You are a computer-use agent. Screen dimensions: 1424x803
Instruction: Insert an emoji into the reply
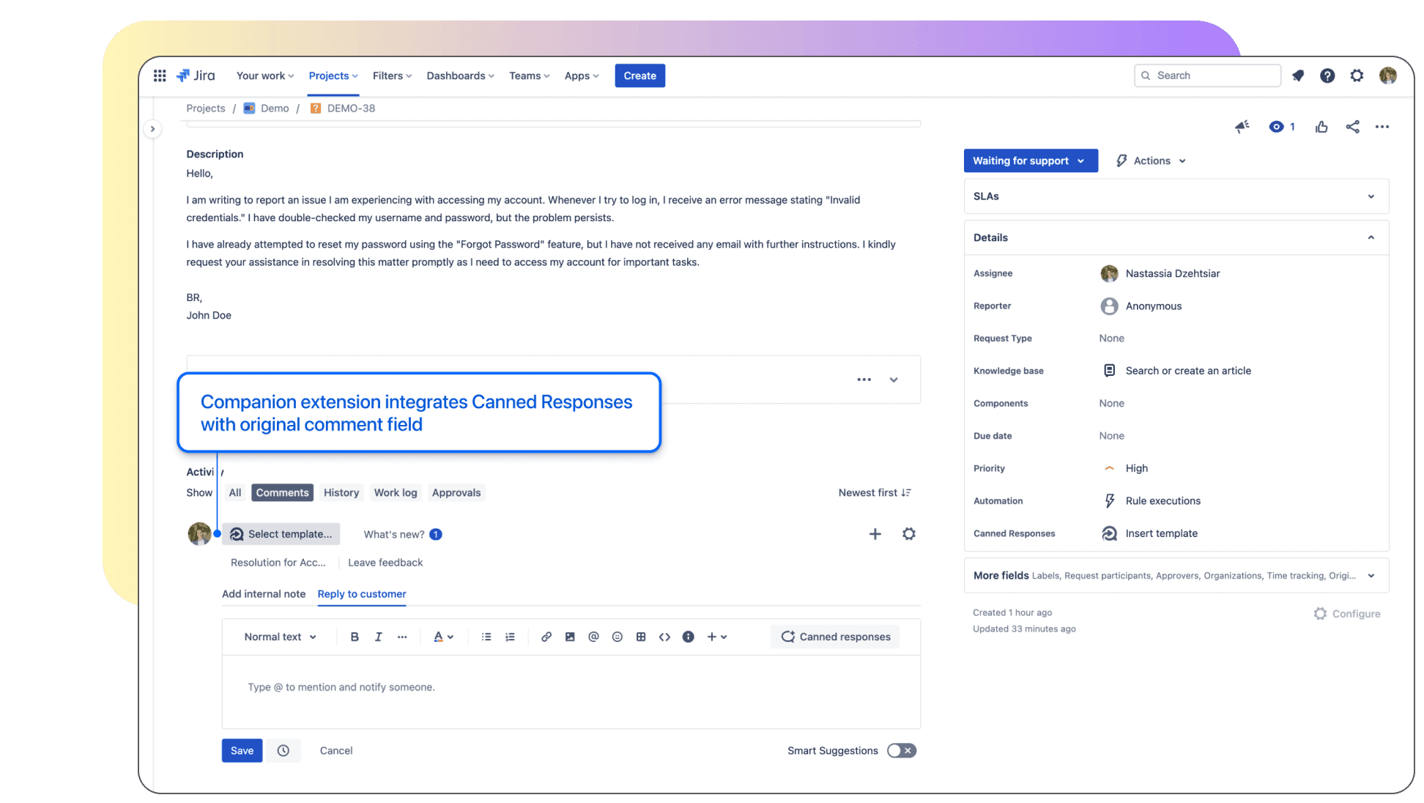[617, 637]
